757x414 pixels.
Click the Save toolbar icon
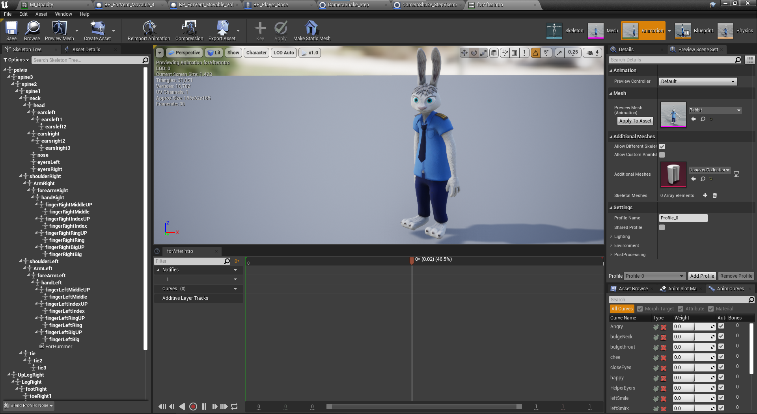point(11,31)
